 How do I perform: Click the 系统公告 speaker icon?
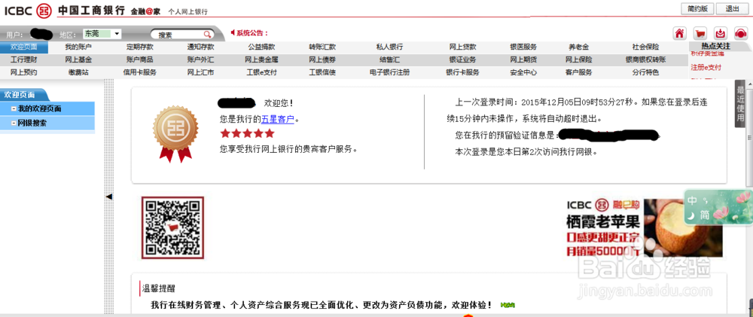pos(233,32)
